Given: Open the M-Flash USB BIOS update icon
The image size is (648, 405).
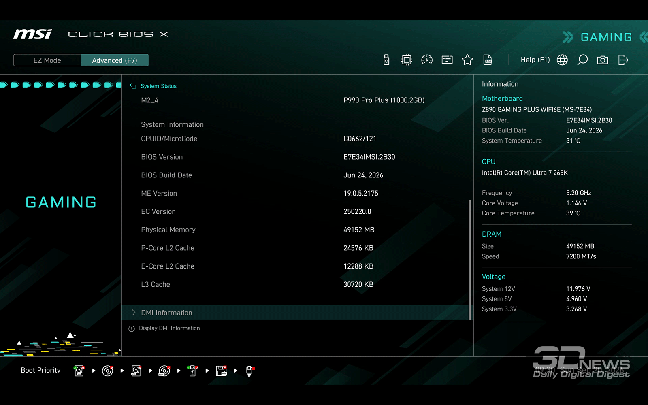Looking at the screenshot, I should tap(386, 60).
